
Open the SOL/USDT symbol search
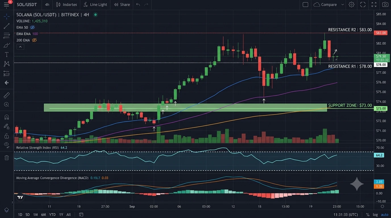click(x=27, y=5)
